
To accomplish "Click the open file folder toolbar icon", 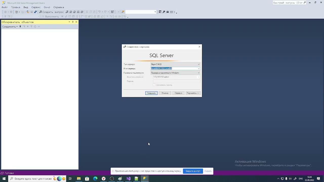I will 28,12.
